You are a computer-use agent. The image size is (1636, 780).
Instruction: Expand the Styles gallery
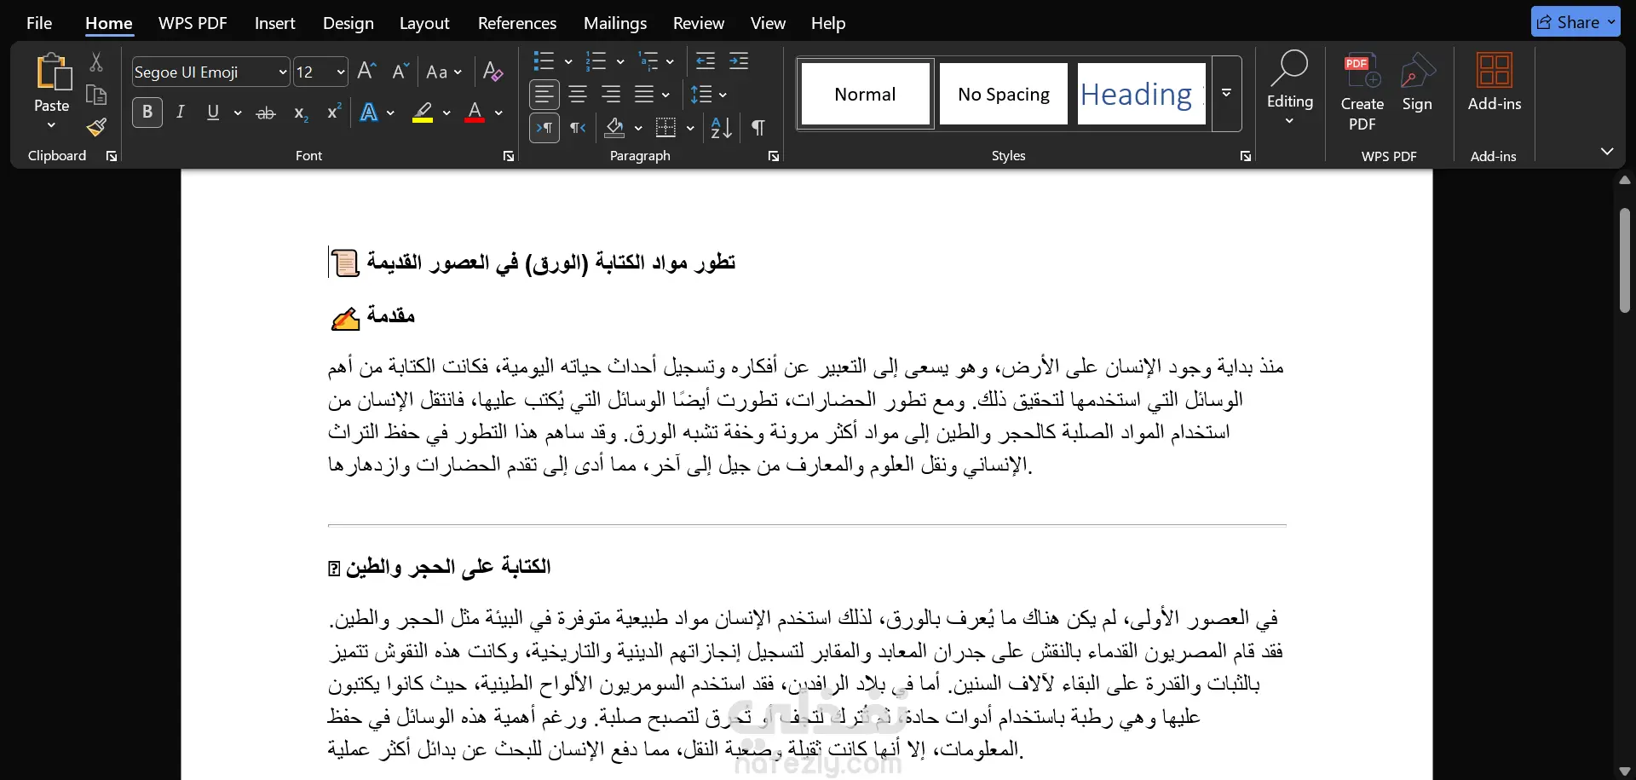coord(1226,94)
